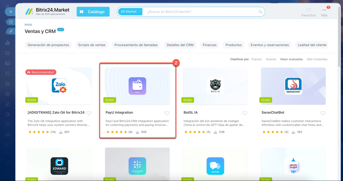Toggle favorite heart for BotSL IA
This screenshot has width=343, height=181.
(x=245, y=113)
